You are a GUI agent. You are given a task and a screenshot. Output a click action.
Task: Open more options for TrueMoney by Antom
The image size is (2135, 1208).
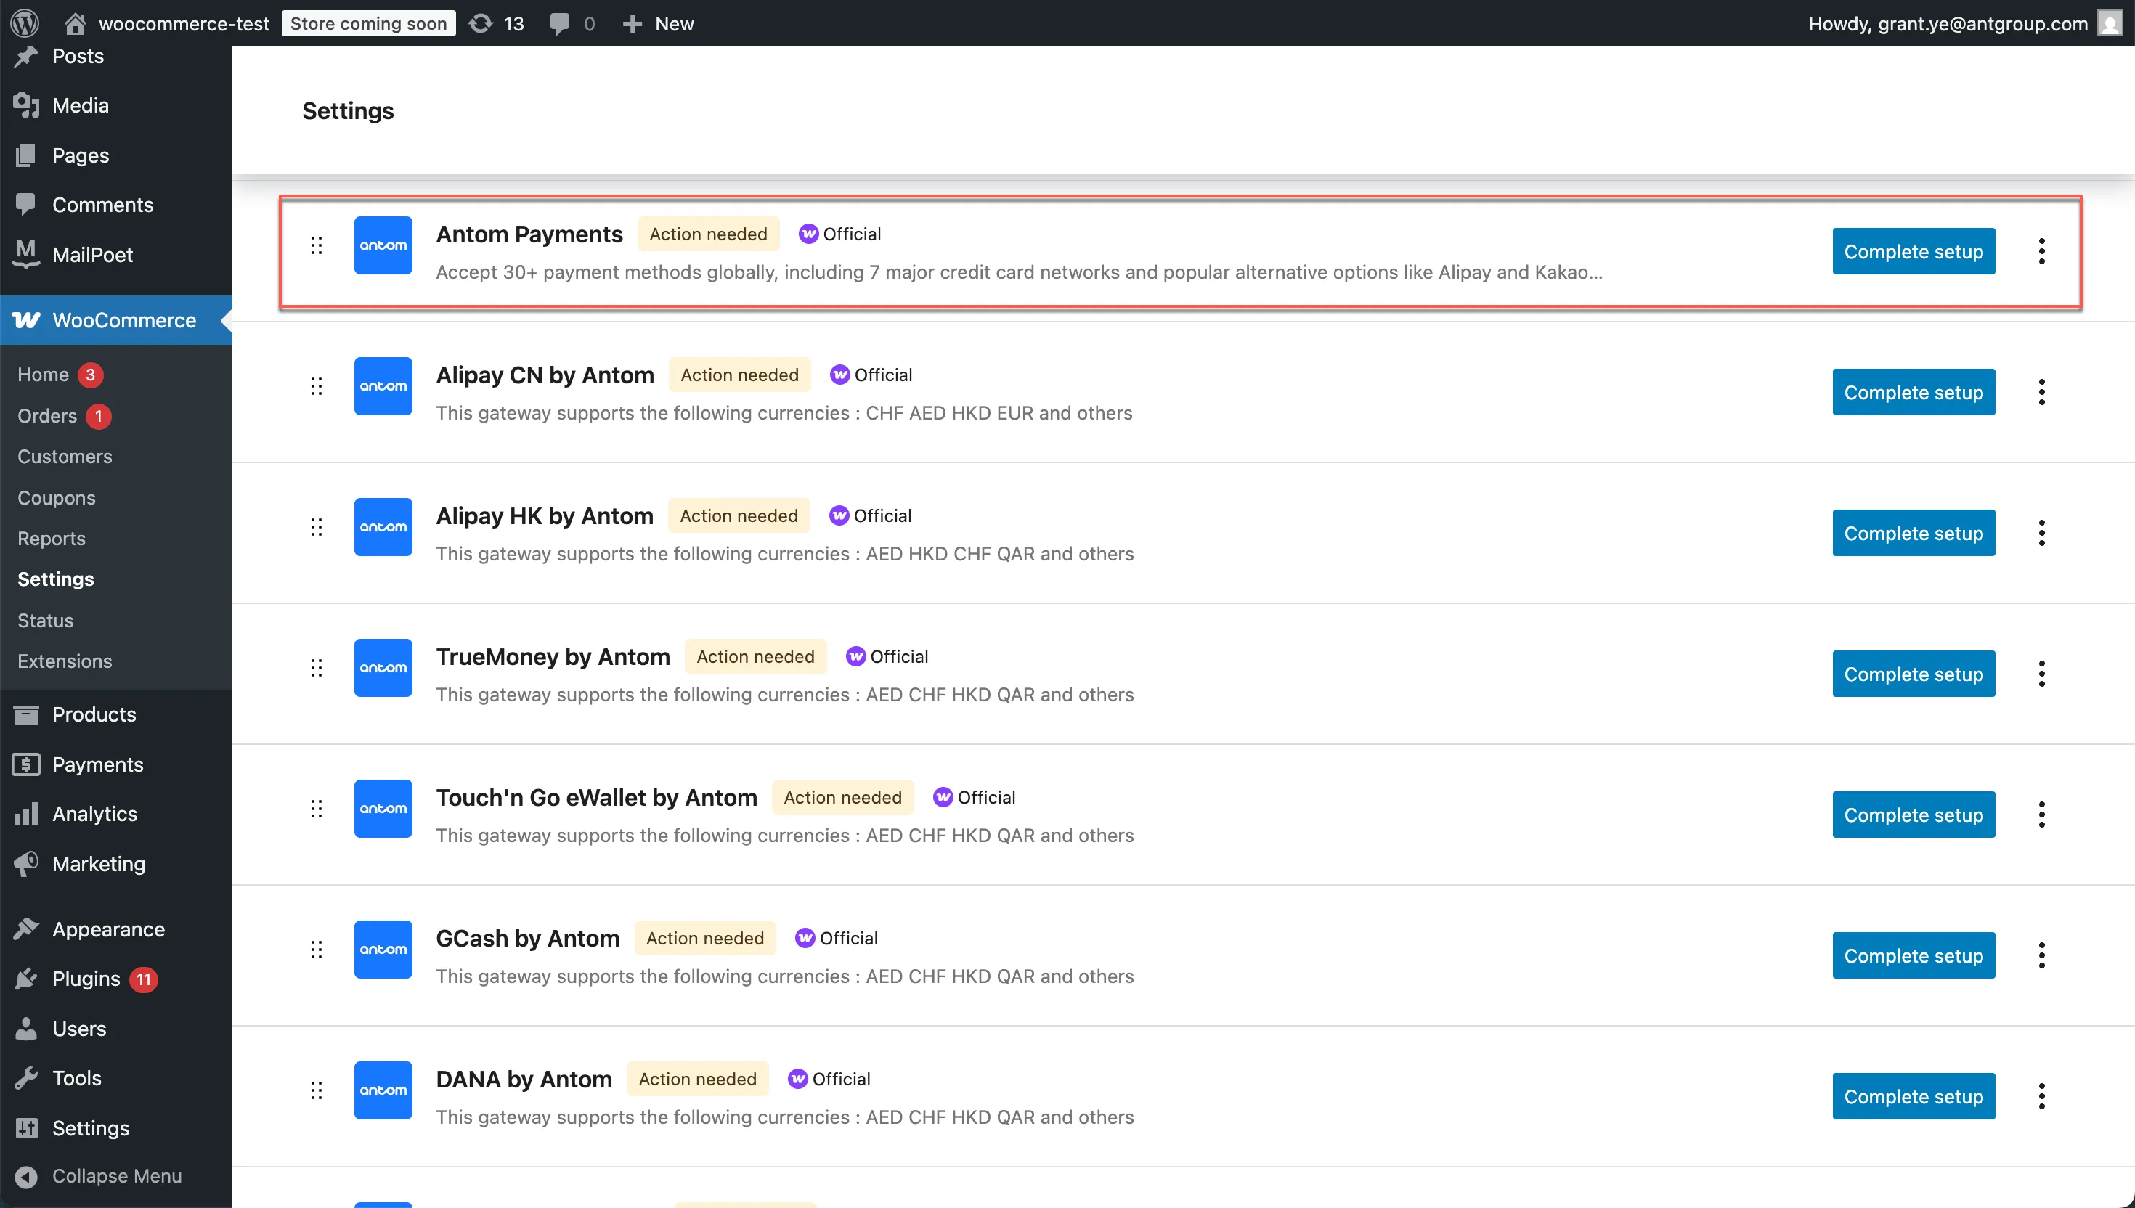coord(2042,674)
